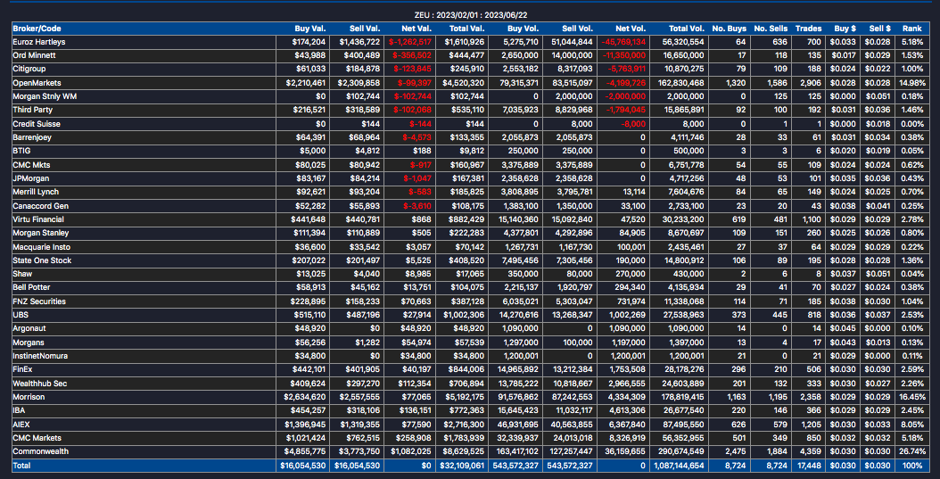Screen dimensions: 940x479
Task: Select Commonwealth buy value $4,855,775
Action: coord(306,451)
